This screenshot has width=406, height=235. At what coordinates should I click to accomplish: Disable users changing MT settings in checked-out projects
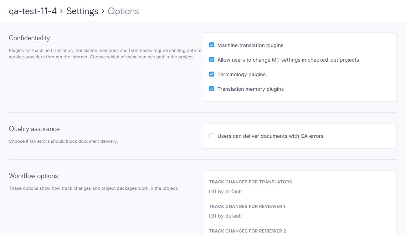pyautogui.click(x=212, y=59)
